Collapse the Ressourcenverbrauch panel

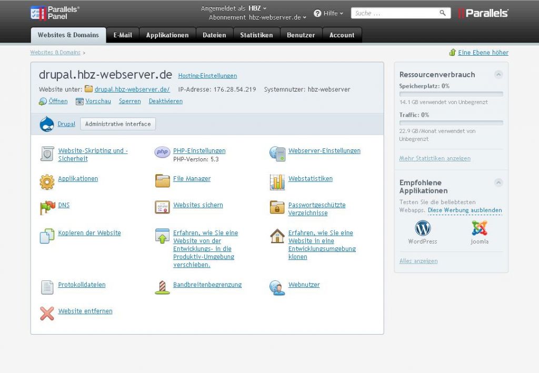click(x=498, y=75)
